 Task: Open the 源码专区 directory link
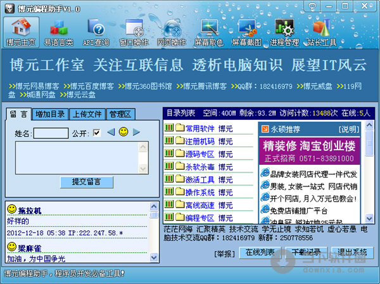200,154
